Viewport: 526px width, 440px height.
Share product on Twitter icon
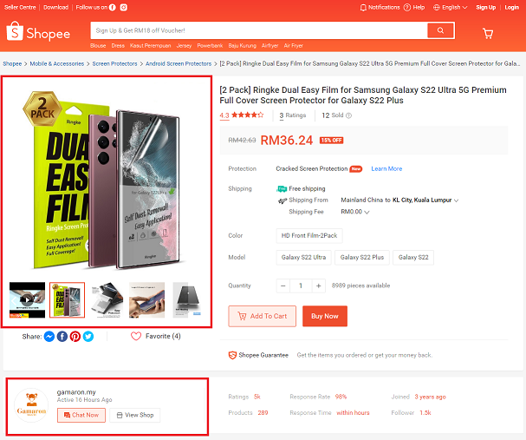88,336
